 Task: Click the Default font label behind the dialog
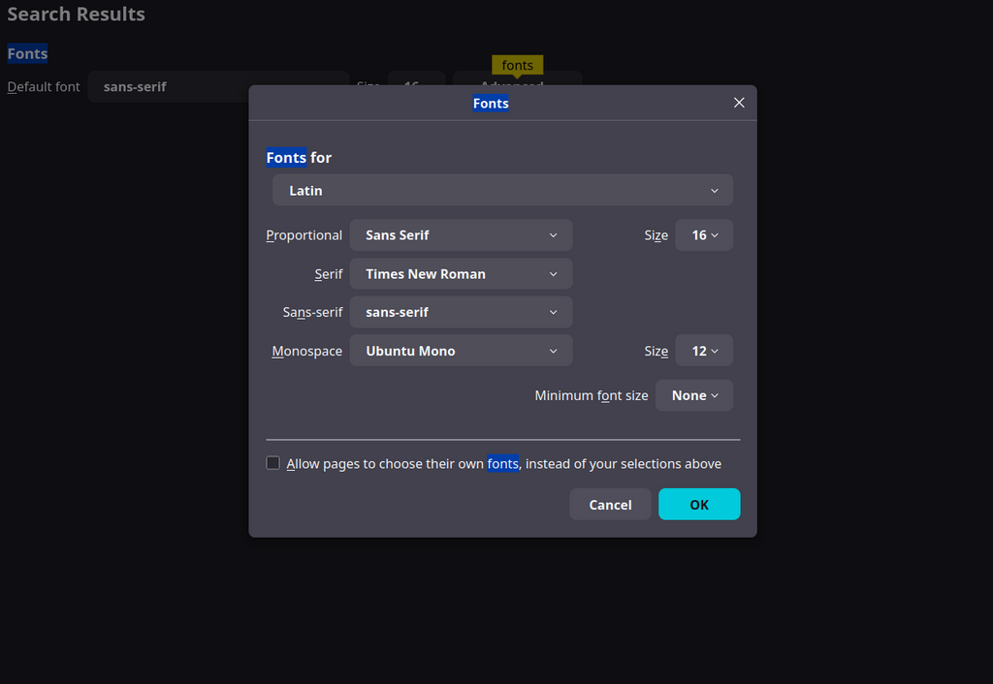44,86
